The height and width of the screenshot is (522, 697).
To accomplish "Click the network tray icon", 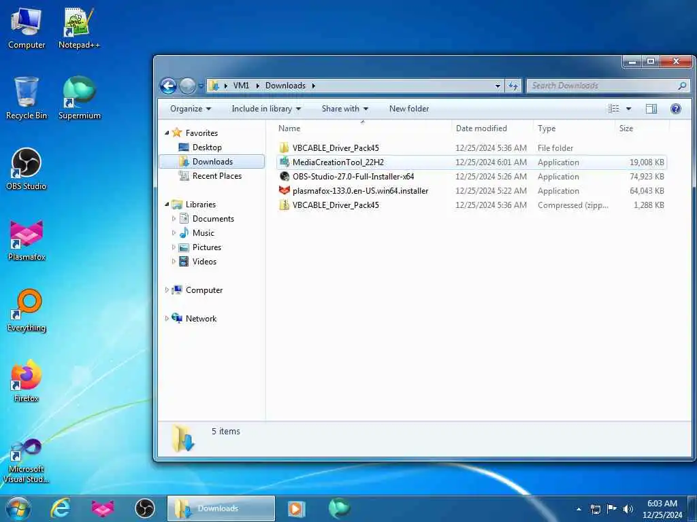I will click(595, 509).
